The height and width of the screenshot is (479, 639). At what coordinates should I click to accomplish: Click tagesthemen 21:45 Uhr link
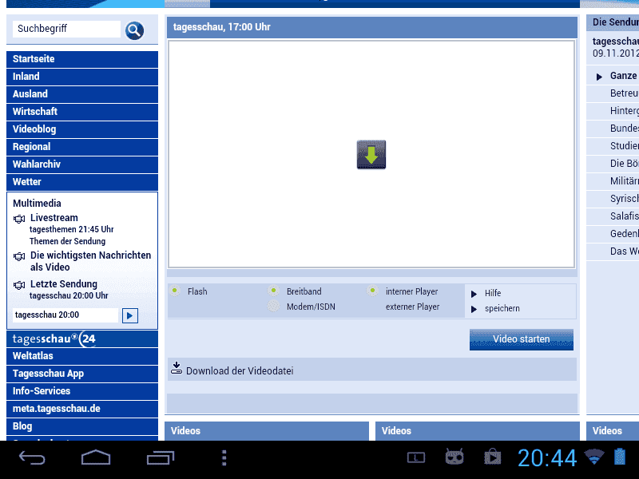point(71,229)
